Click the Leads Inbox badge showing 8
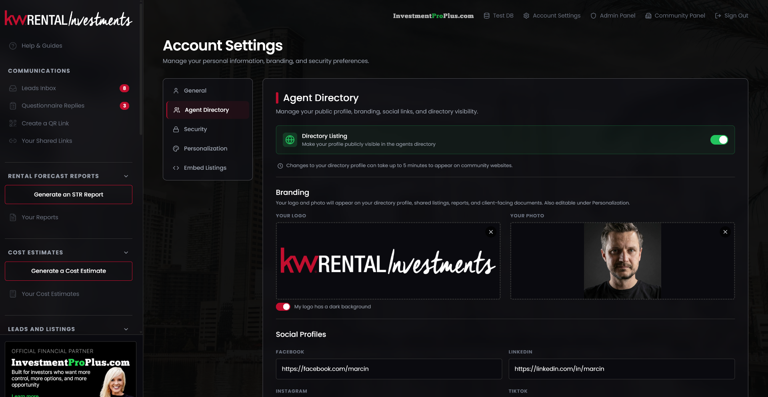This screenshot has width=768, height=397. [x=124, y=88]
